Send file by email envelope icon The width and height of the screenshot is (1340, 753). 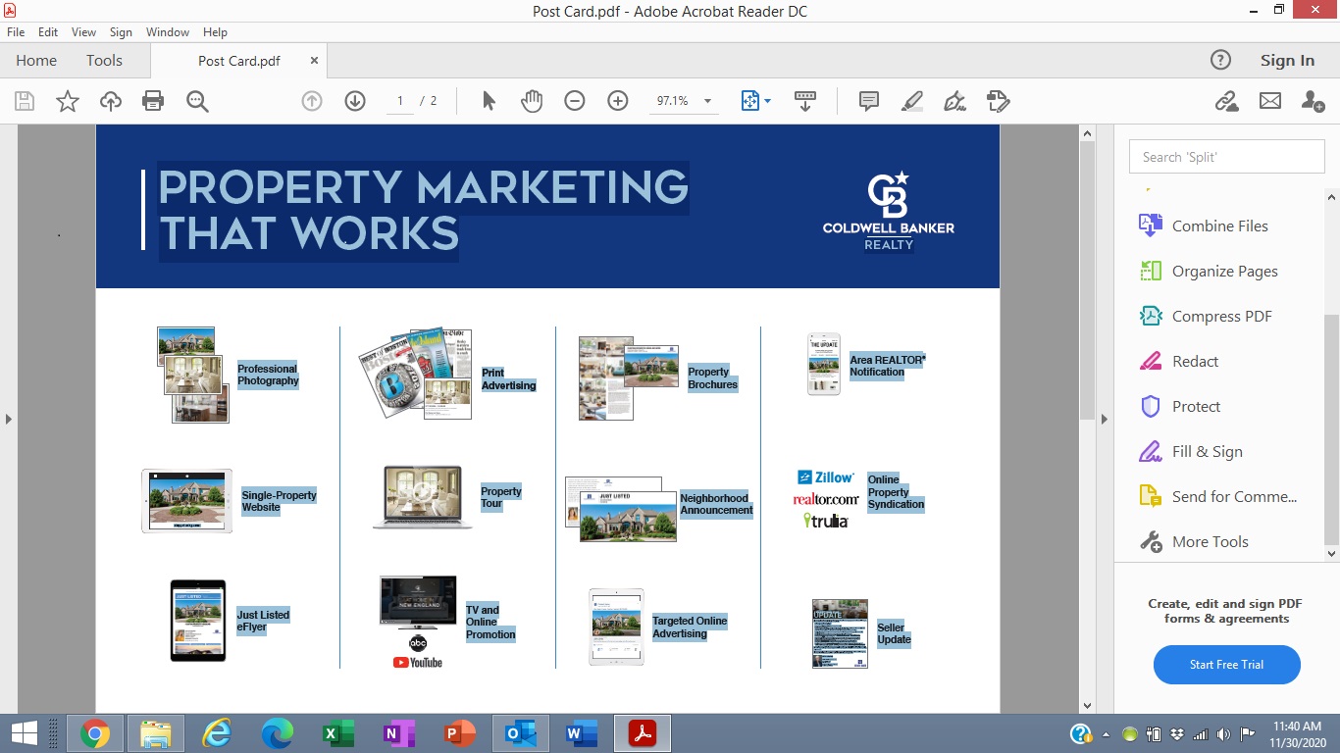[1270, 101]
